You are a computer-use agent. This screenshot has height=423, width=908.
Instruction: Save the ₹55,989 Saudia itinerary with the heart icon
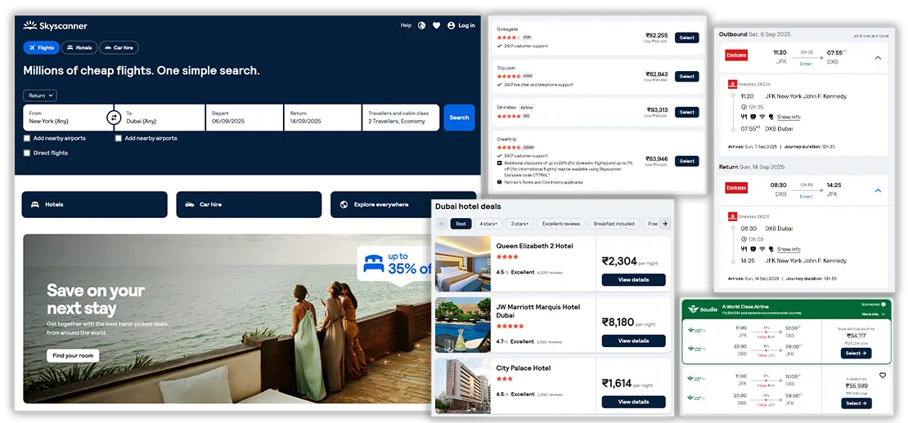[x=883, y=375]
